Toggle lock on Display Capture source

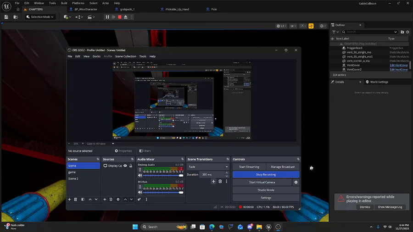131,166
